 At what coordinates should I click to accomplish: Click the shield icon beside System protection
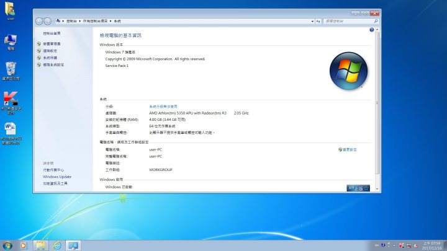click(x=39, y=58)
